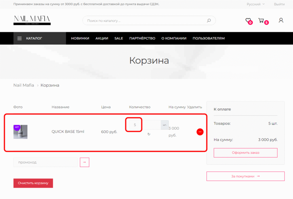Open the Новинки menu item
The image size is (293, 199).
(80, 38)
